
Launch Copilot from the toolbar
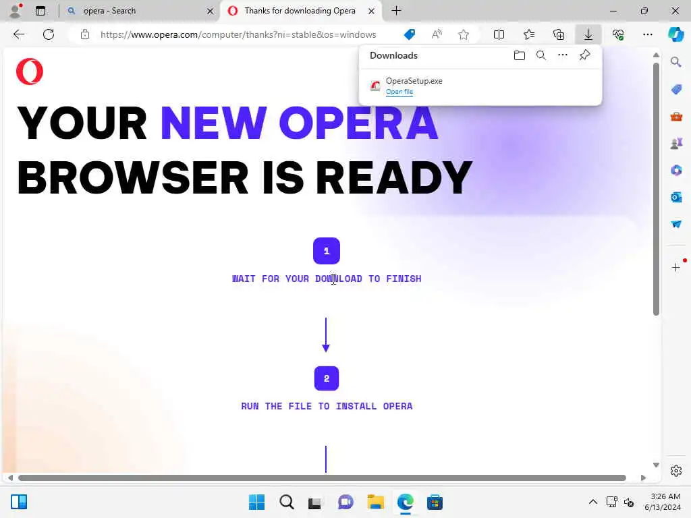[x=675, y=34]
